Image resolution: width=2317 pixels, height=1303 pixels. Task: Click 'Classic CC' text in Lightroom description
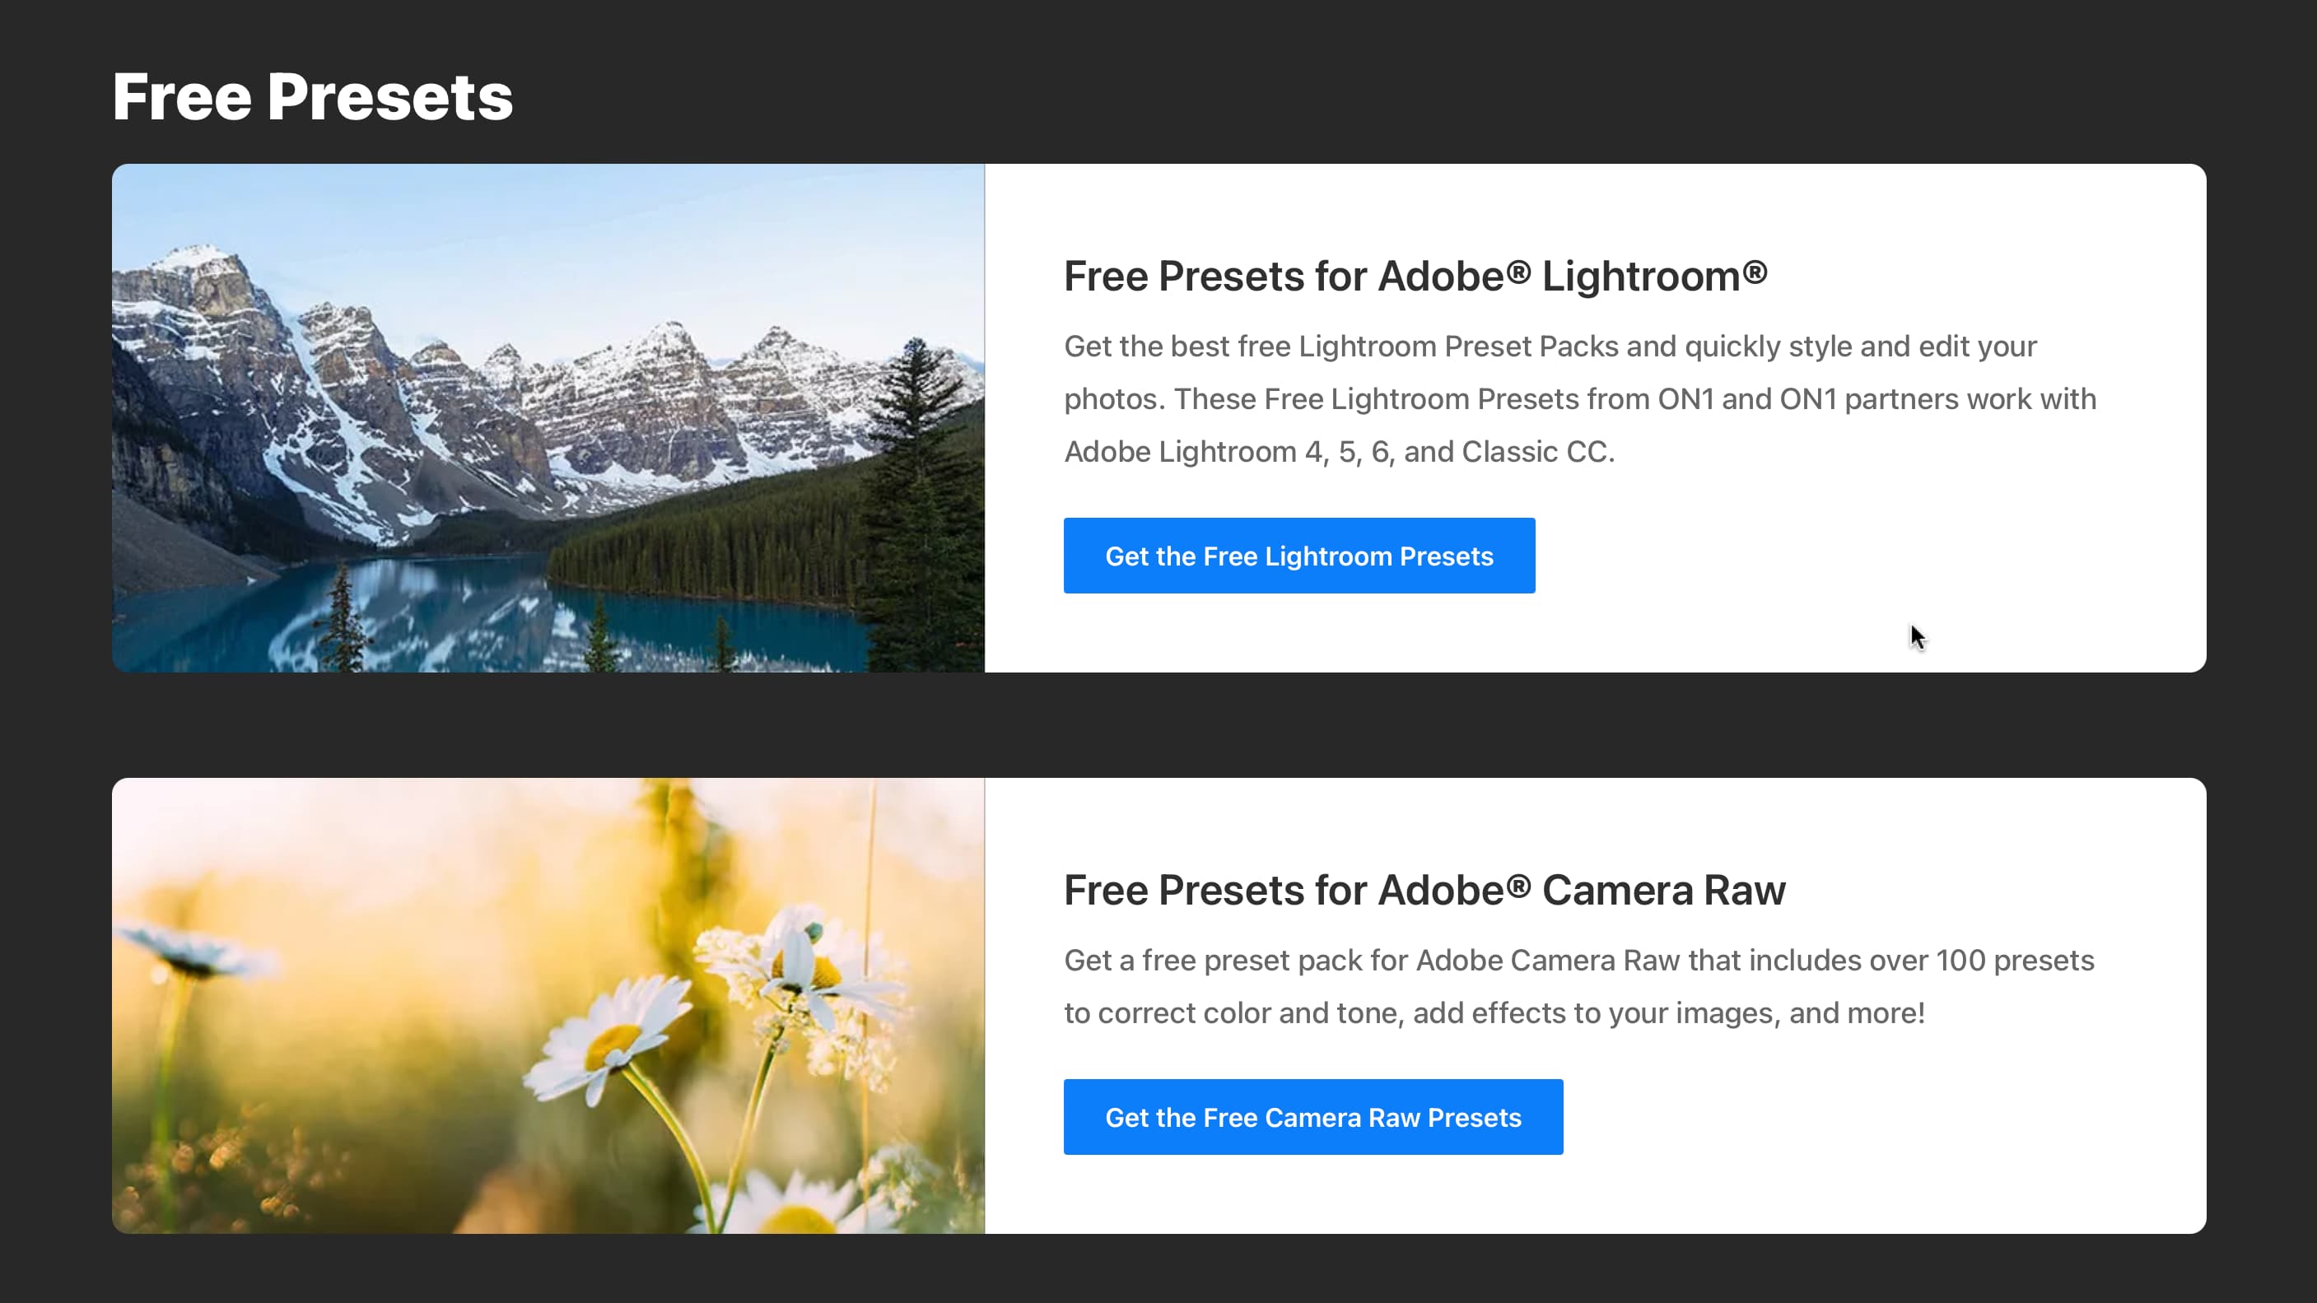(x=1535, y=451)
